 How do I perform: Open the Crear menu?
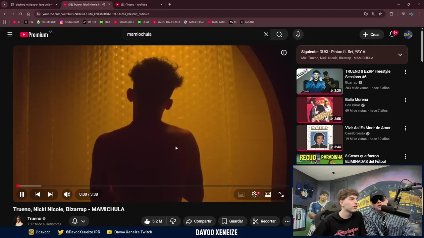pos(371,34)
